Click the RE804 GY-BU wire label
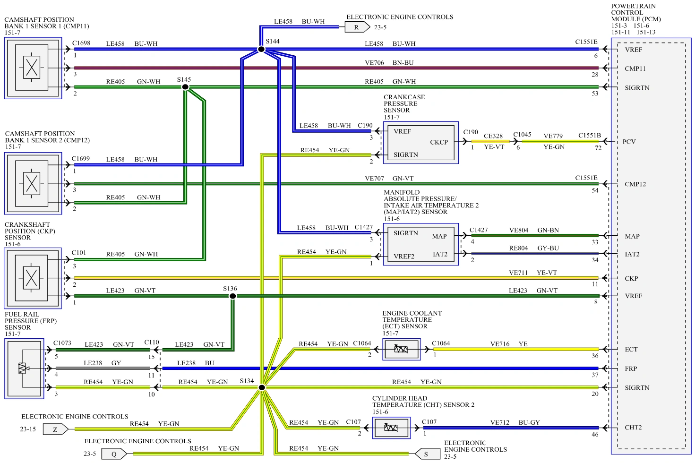The width and height of the screenshot is (695, 463). 534,248
